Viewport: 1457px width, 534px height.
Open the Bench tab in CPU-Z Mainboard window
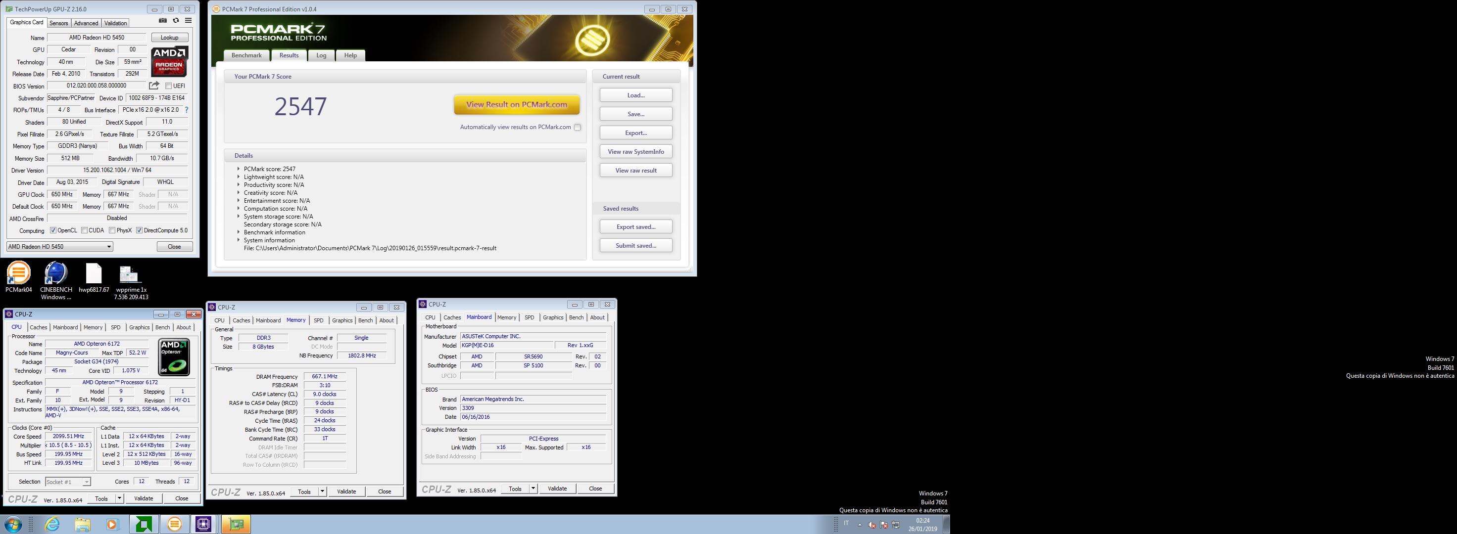(x=577, y=317)
